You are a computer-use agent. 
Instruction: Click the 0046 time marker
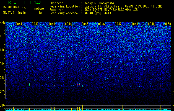point(102,24)
